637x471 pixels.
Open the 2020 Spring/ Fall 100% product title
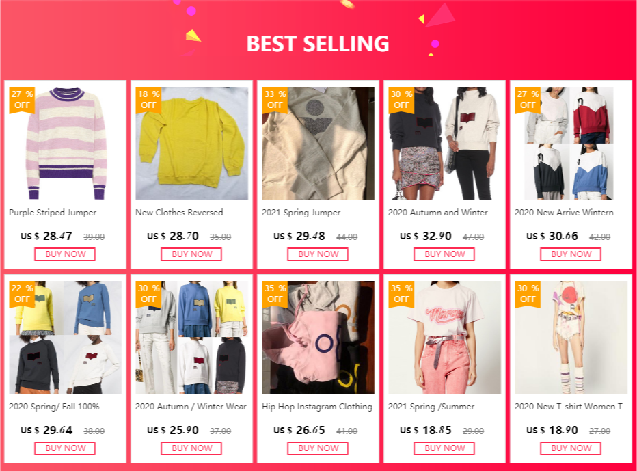coord(54,407)
